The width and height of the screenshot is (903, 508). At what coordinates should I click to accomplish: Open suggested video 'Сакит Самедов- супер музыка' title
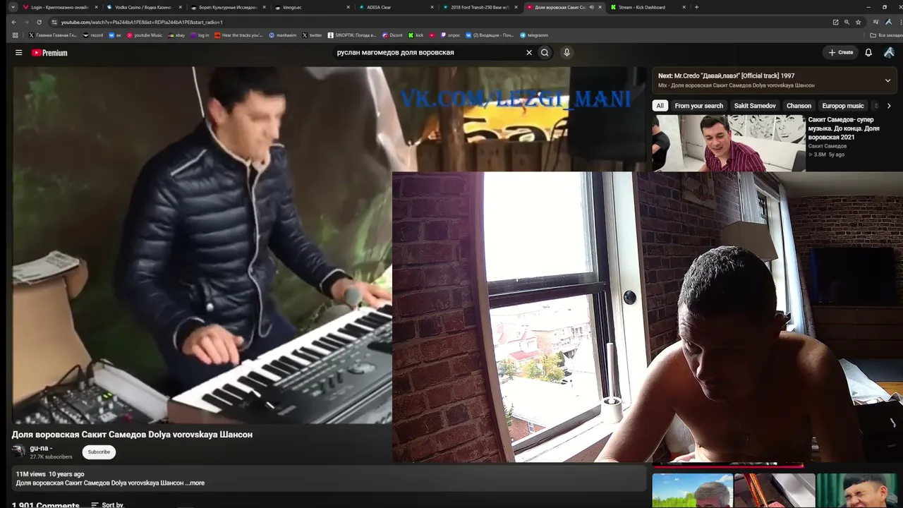[844, 128]
